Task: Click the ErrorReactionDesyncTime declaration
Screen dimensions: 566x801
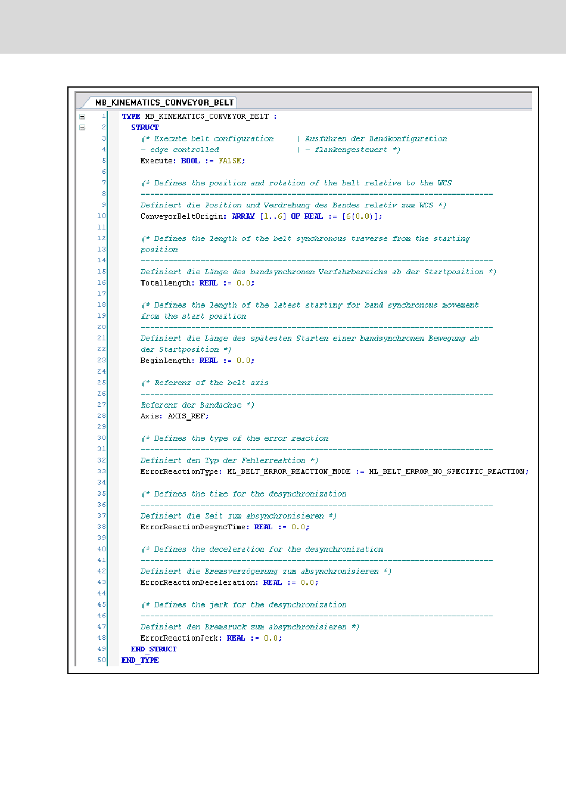Action: coord(225,527)
